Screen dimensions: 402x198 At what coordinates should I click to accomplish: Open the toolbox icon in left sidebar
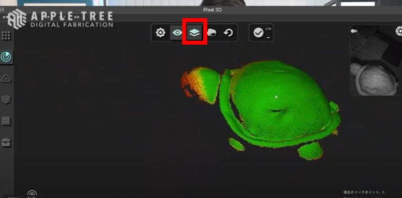coord(6,142)
